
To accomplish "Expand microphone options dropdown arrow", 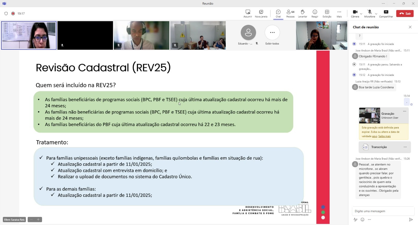I will click(376, 14).
